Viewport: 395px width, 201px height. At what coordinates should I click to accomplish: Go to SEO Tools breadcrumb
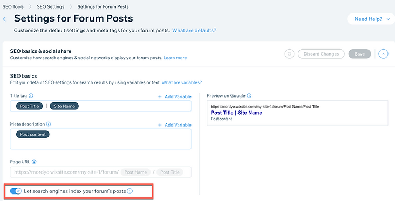pyautogui.click(x=13, y=7)
